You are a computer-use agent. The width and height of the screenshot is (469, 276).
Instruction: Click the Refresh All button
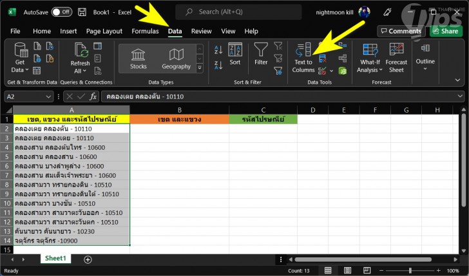[x=80, y=58]
